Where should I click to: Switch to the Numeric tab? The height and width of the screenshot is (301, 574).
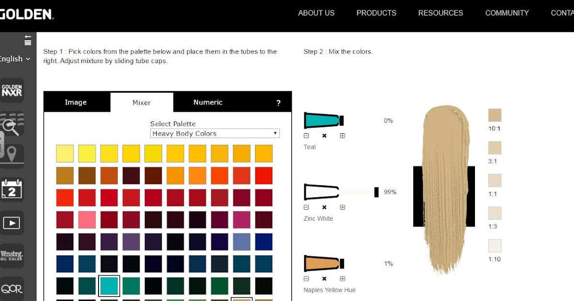coord(208,102)
